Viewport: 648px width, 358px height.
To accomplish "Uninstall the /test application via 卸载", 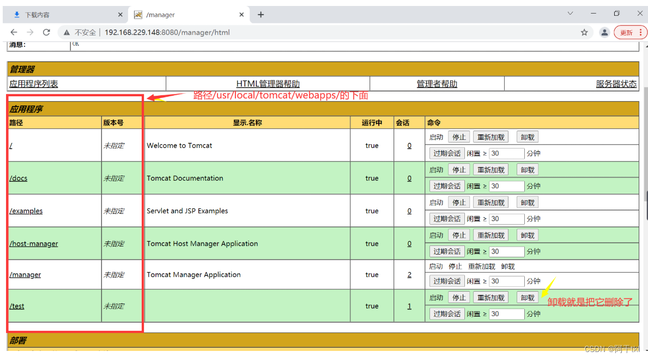I will [x=526, y=297].
